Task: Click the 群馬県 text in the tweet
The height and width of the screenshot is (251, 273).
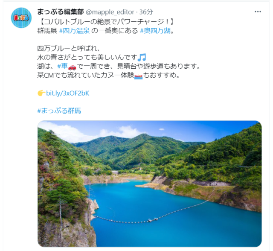Action: [x=47, y=31]
